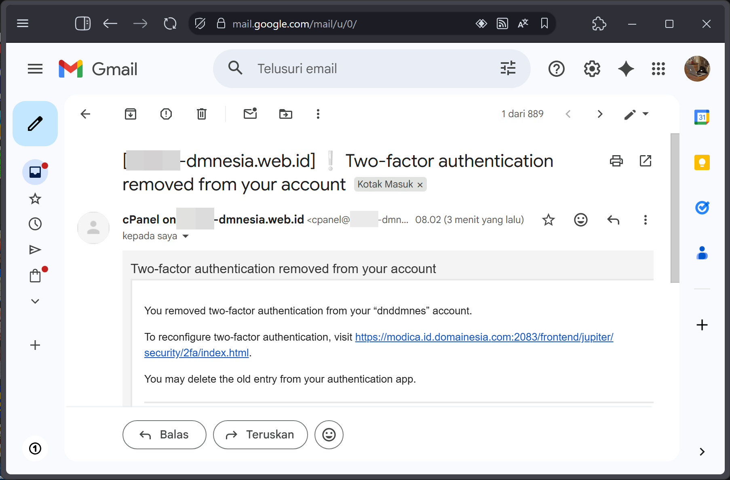Delete the email using the trash icon
This screenshot has height=480, width=730.
202,114
